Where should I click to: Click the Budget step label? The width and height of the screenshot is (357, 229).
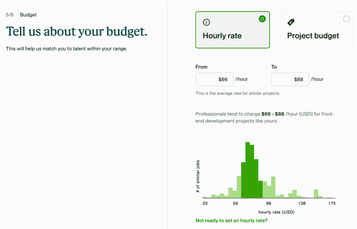click(x=28, y=15)
